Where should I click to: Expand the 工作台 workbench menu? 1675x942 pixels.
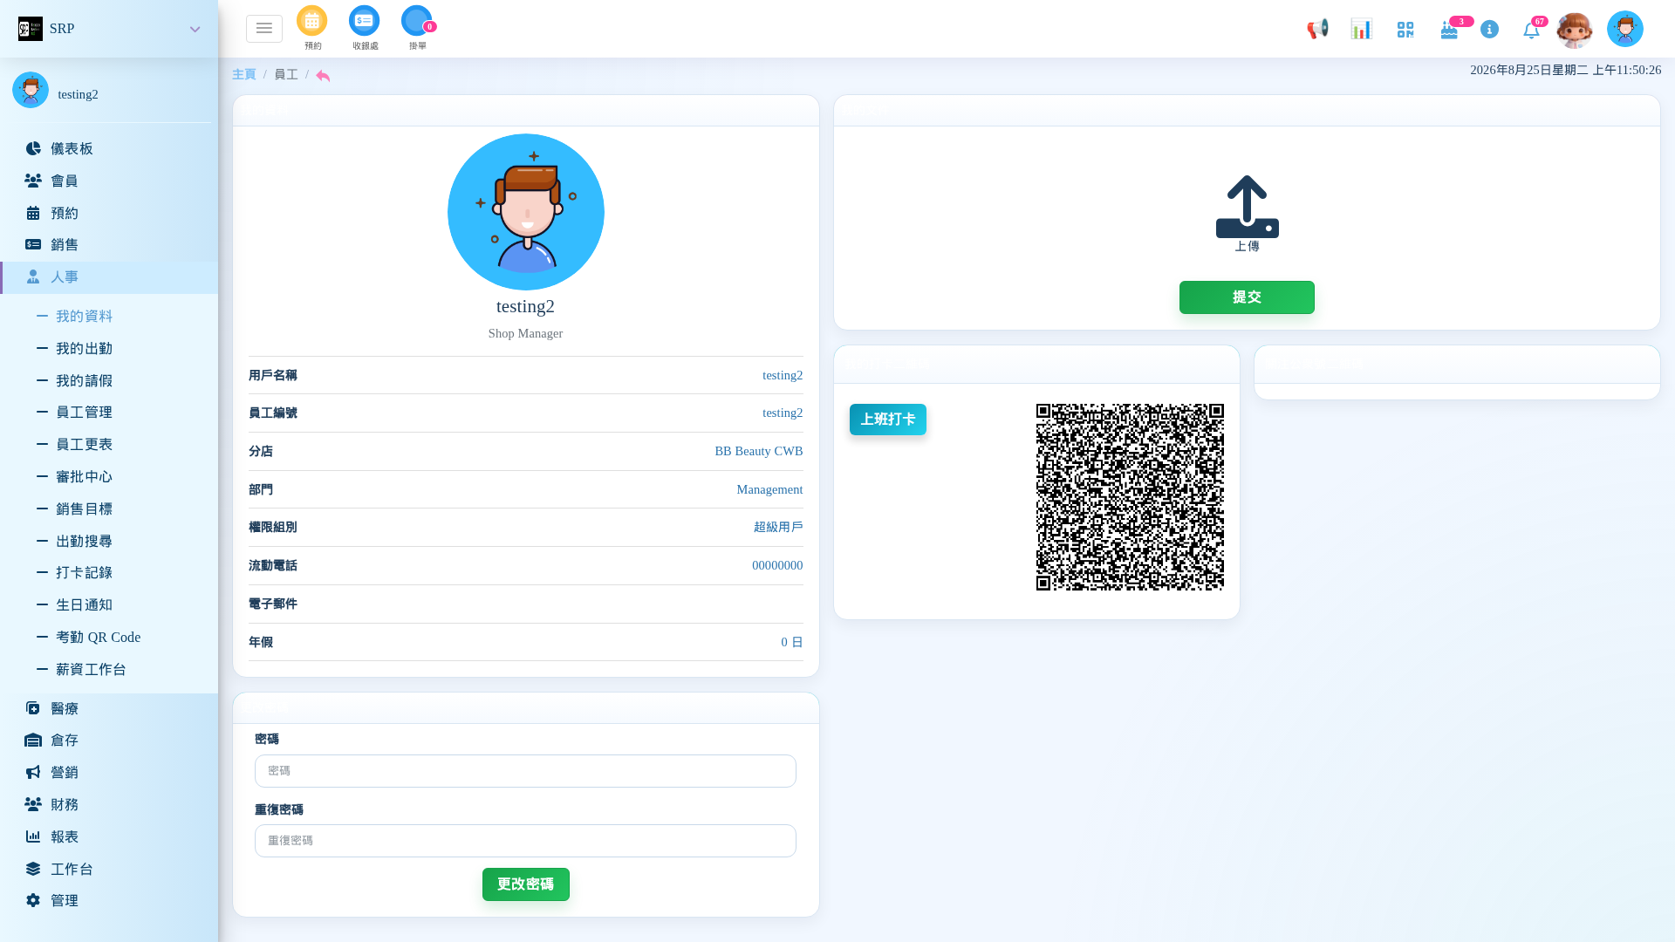point(109,870)
